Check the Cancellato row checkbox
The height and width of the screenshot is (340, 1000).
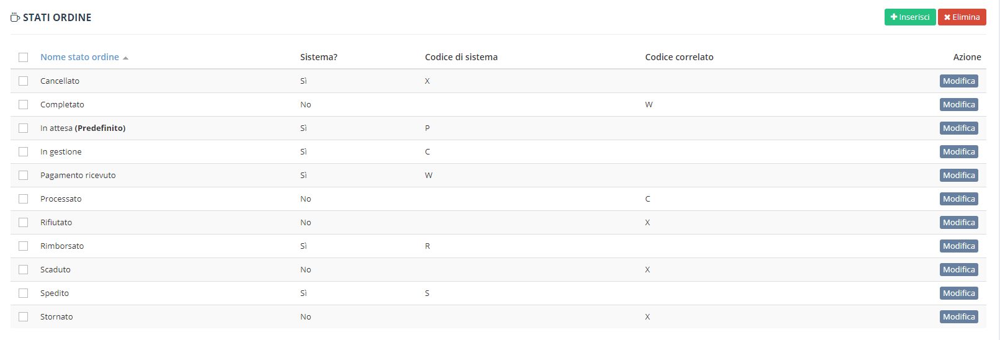click(x=24, y=81)
